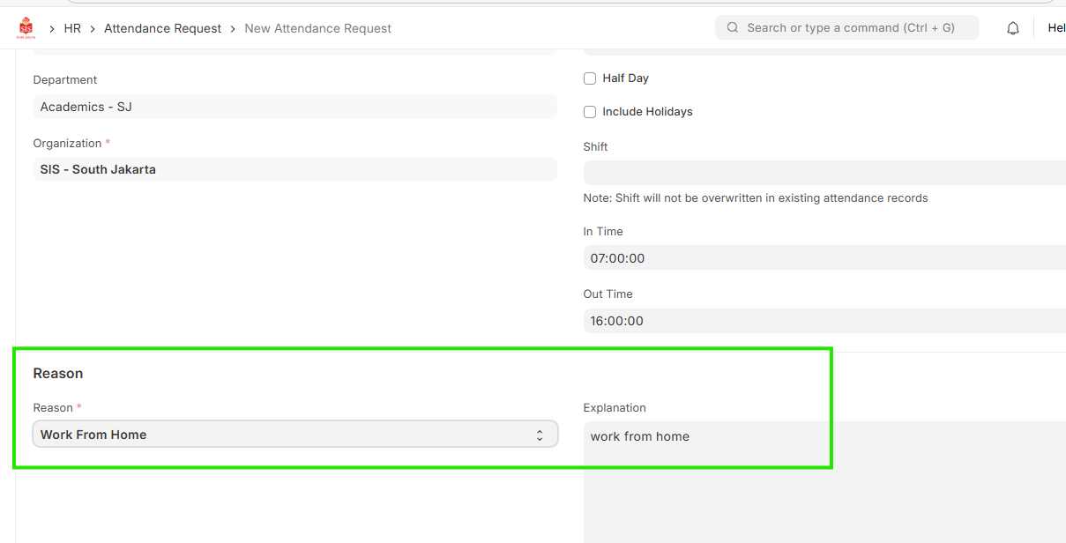Image resolution: width=1066 pixels, height=543 pixels.
Task: Click the Reason field up-down arrows icon
Action: point(540,435)
